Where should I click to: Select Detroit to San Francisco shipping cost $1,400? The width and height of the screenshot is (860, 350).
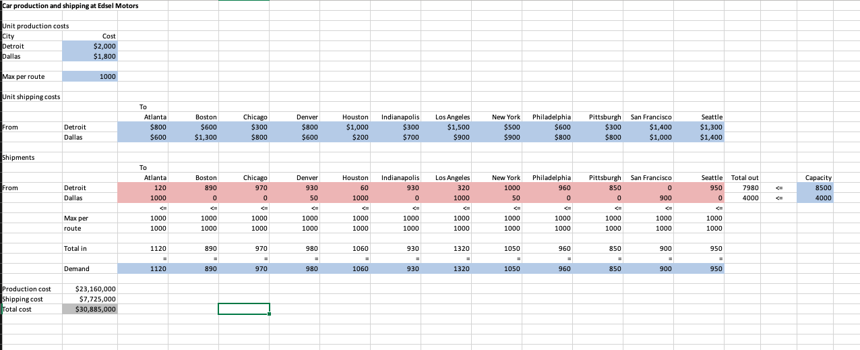(648, 127)
